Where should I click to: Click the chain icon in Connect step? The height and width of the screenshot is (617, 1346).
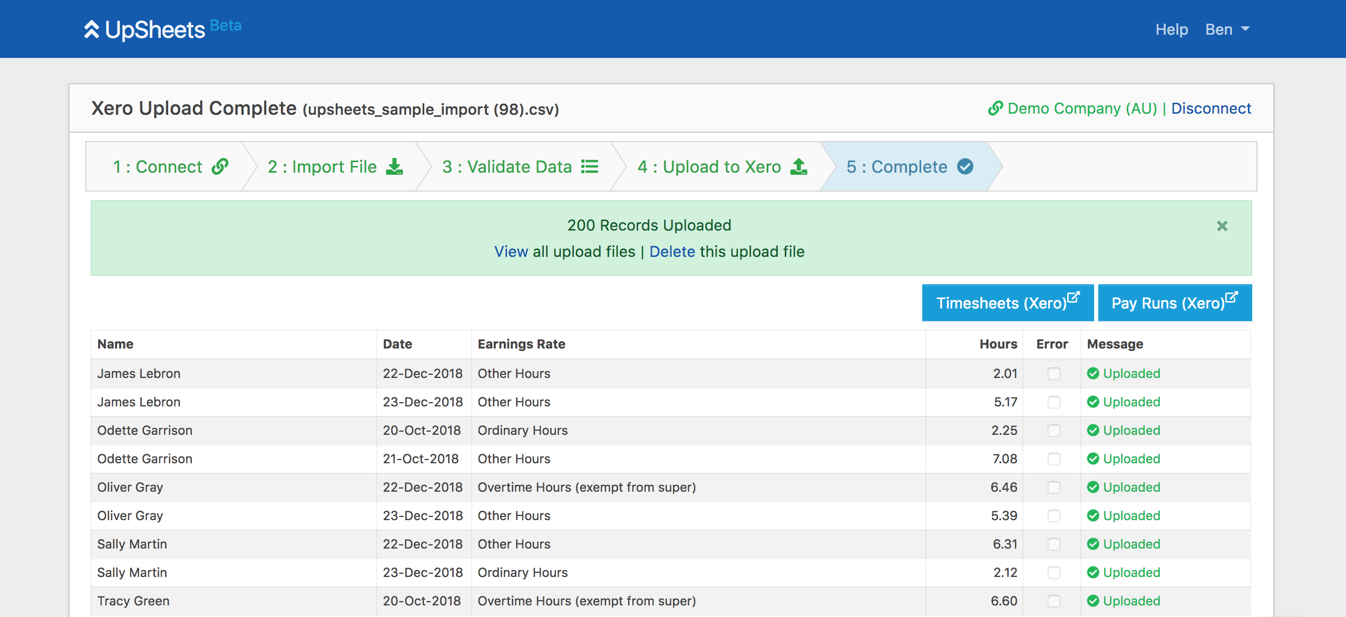pos(220,166)
